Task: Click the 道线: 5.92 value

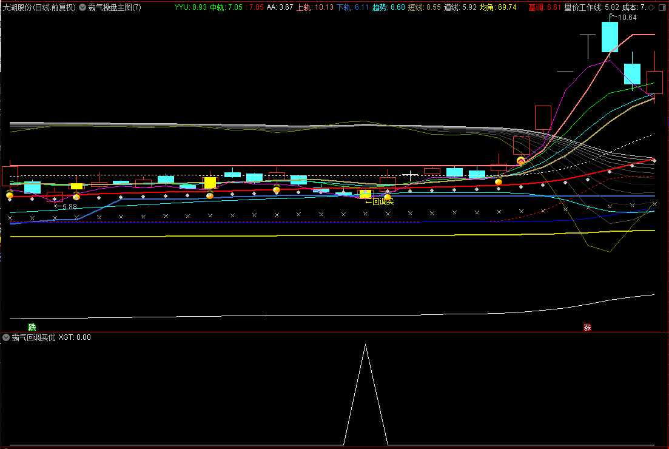Action: pyautogui.click(x=460, y=7)
